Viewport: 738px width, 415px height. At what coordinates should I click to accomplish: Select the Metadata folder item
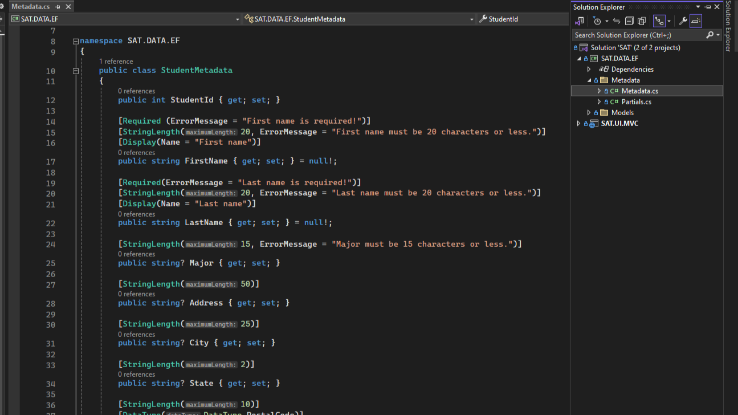(626, 80)
